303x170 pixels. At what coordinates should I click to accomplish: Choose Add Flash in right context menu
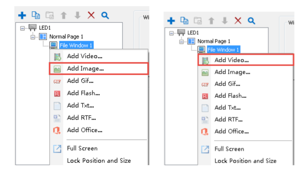pyautogui.click(x=245, y=96)
